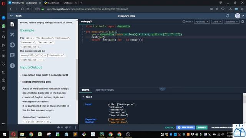246x138 pixels.
Task: Click the address bar URL
Action: pyautogui.click(x=88, y=9)
